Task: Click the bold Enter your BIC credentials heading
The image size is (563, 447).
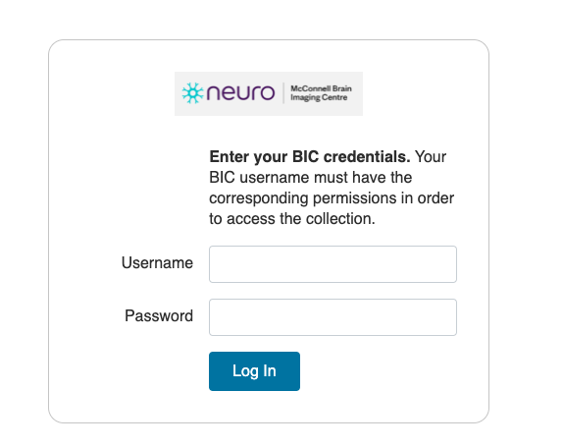Action: [310, 157]
